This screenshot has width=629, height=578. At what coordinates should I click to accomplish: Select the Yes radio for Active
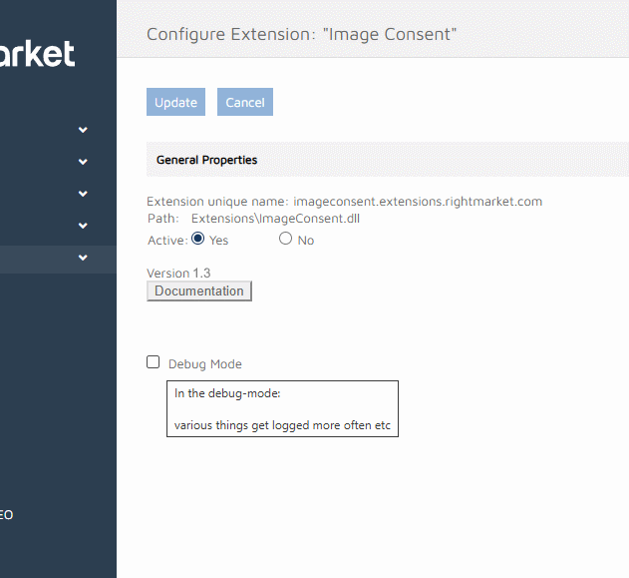pos(197,239)
